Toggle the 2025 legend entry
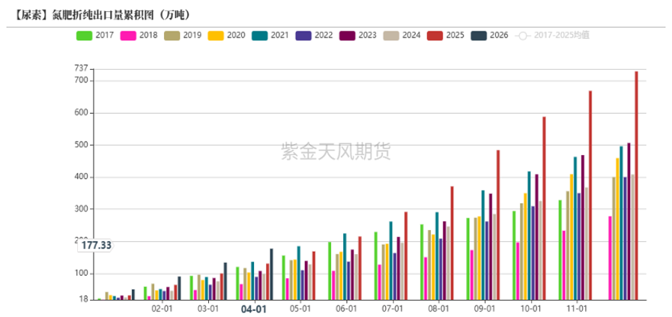This screenshot has width=672, height=317. point(445,35)
